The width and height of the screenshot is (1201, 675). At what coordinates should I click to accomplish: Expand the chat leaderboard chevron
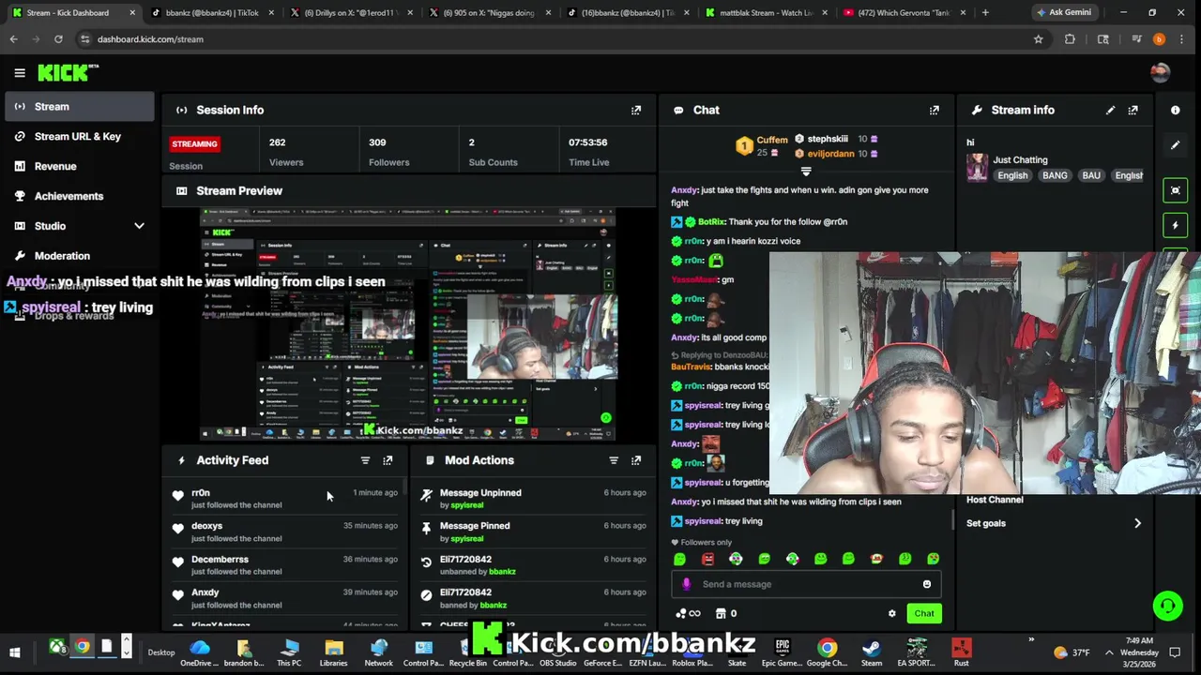click(x=805, y=172)
